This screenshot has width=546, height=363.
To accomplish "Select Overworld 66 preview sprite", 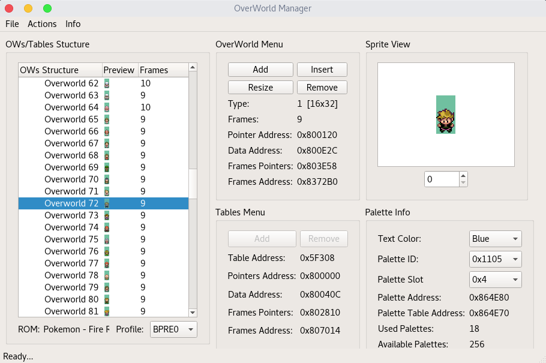I will point(107,131).
